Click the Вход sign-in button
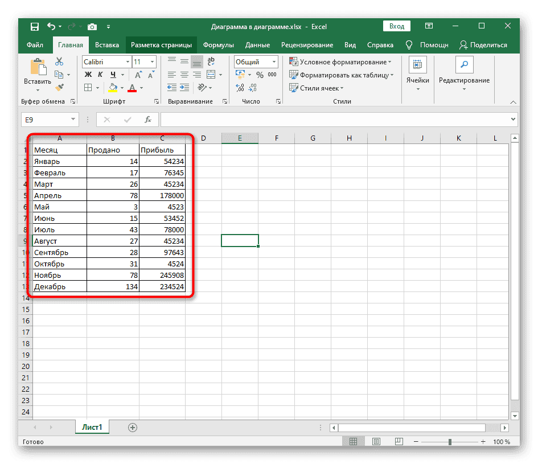 coord(397,26)
